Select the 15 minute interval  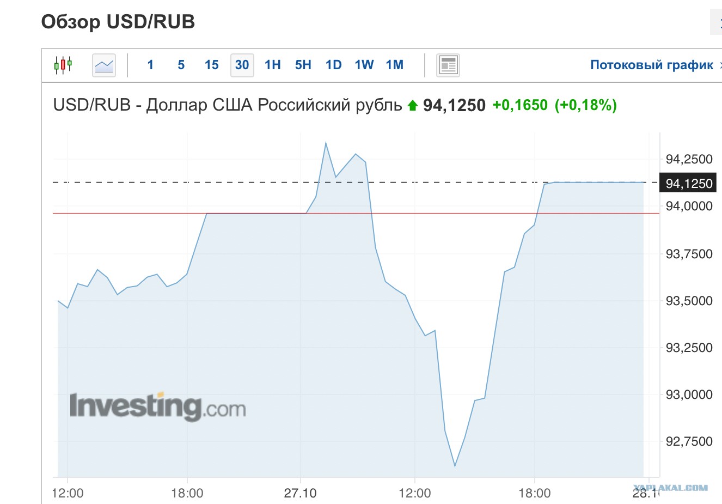[212, 65]
